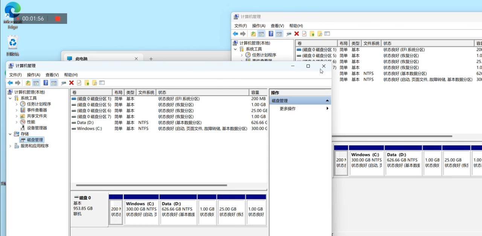Open Help via blue question mark in front window

click(x=46, y=83)
